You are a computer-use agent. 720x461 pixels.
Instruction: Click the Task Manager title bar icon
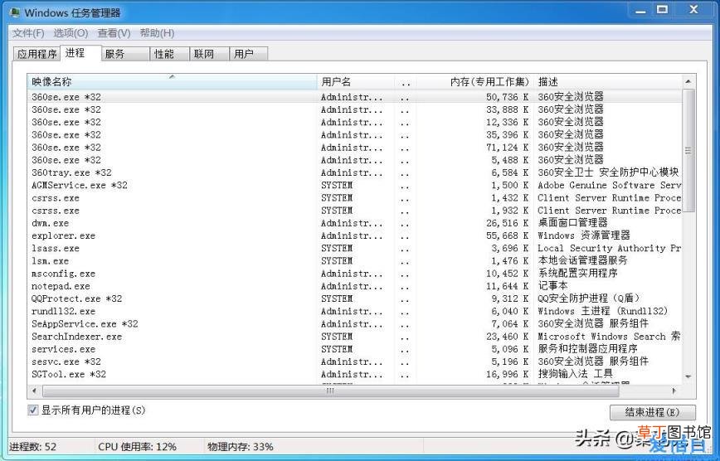coord(15,12)
